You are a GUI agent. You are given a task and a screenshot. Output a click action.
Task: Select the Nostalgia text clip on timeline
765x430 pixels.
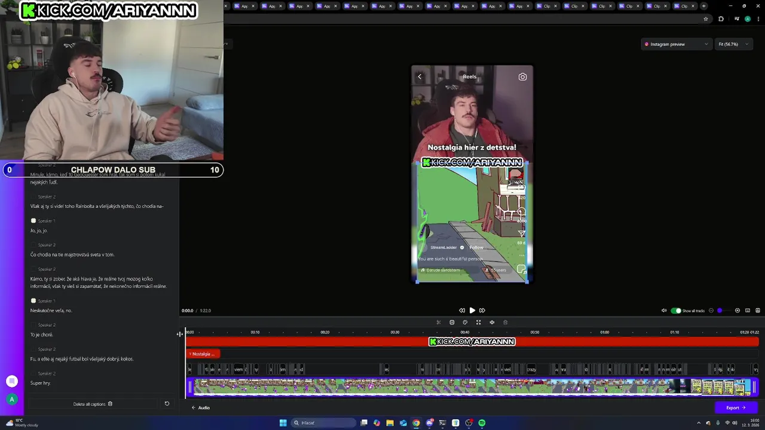[203, 354]
